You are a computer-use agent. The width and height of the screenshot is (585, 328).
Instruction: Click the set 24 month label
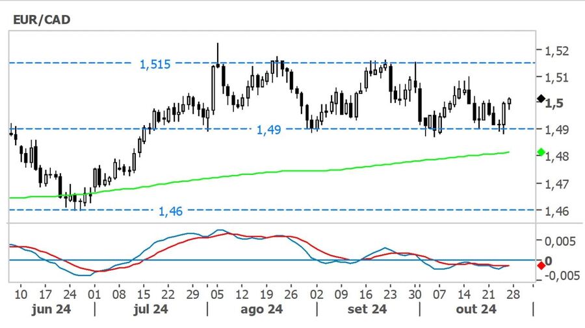(367, 309)
